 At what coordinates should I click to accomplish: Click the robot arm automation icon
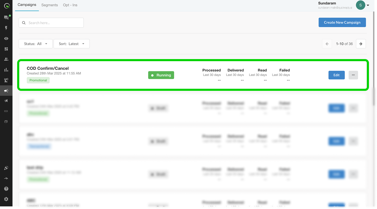click(x=6, y=80)
